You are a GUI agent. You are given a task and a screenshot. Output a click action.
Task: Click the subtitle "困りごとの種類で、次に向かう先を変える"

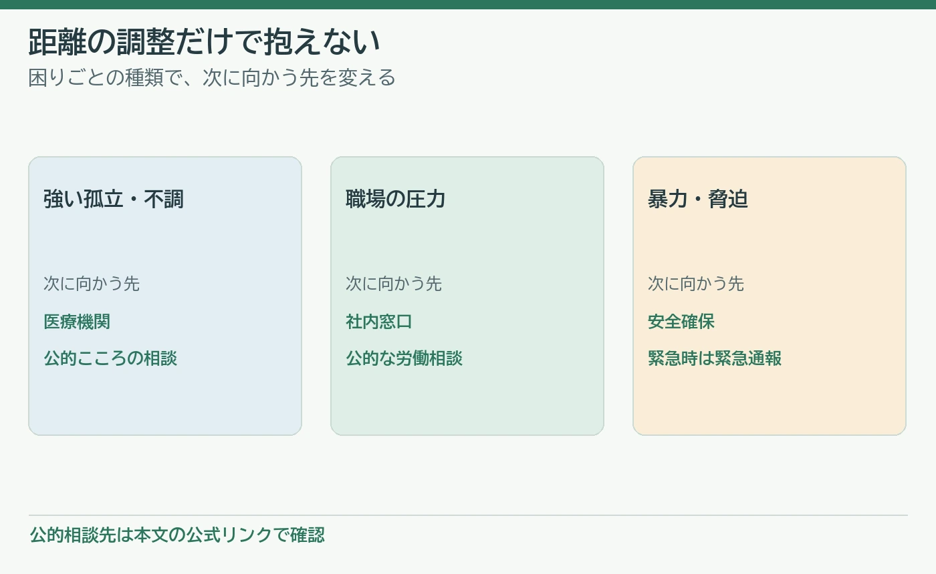[212, 78]
